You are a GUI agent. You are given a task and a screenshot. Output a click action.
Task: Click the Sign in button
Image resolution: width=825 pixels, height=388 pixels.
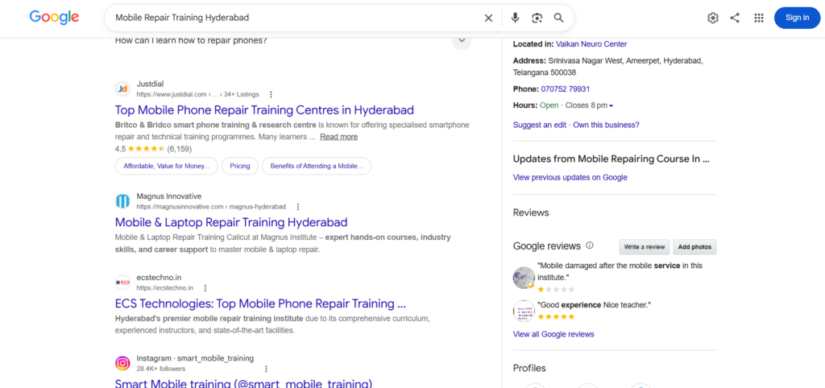[797, 18]
